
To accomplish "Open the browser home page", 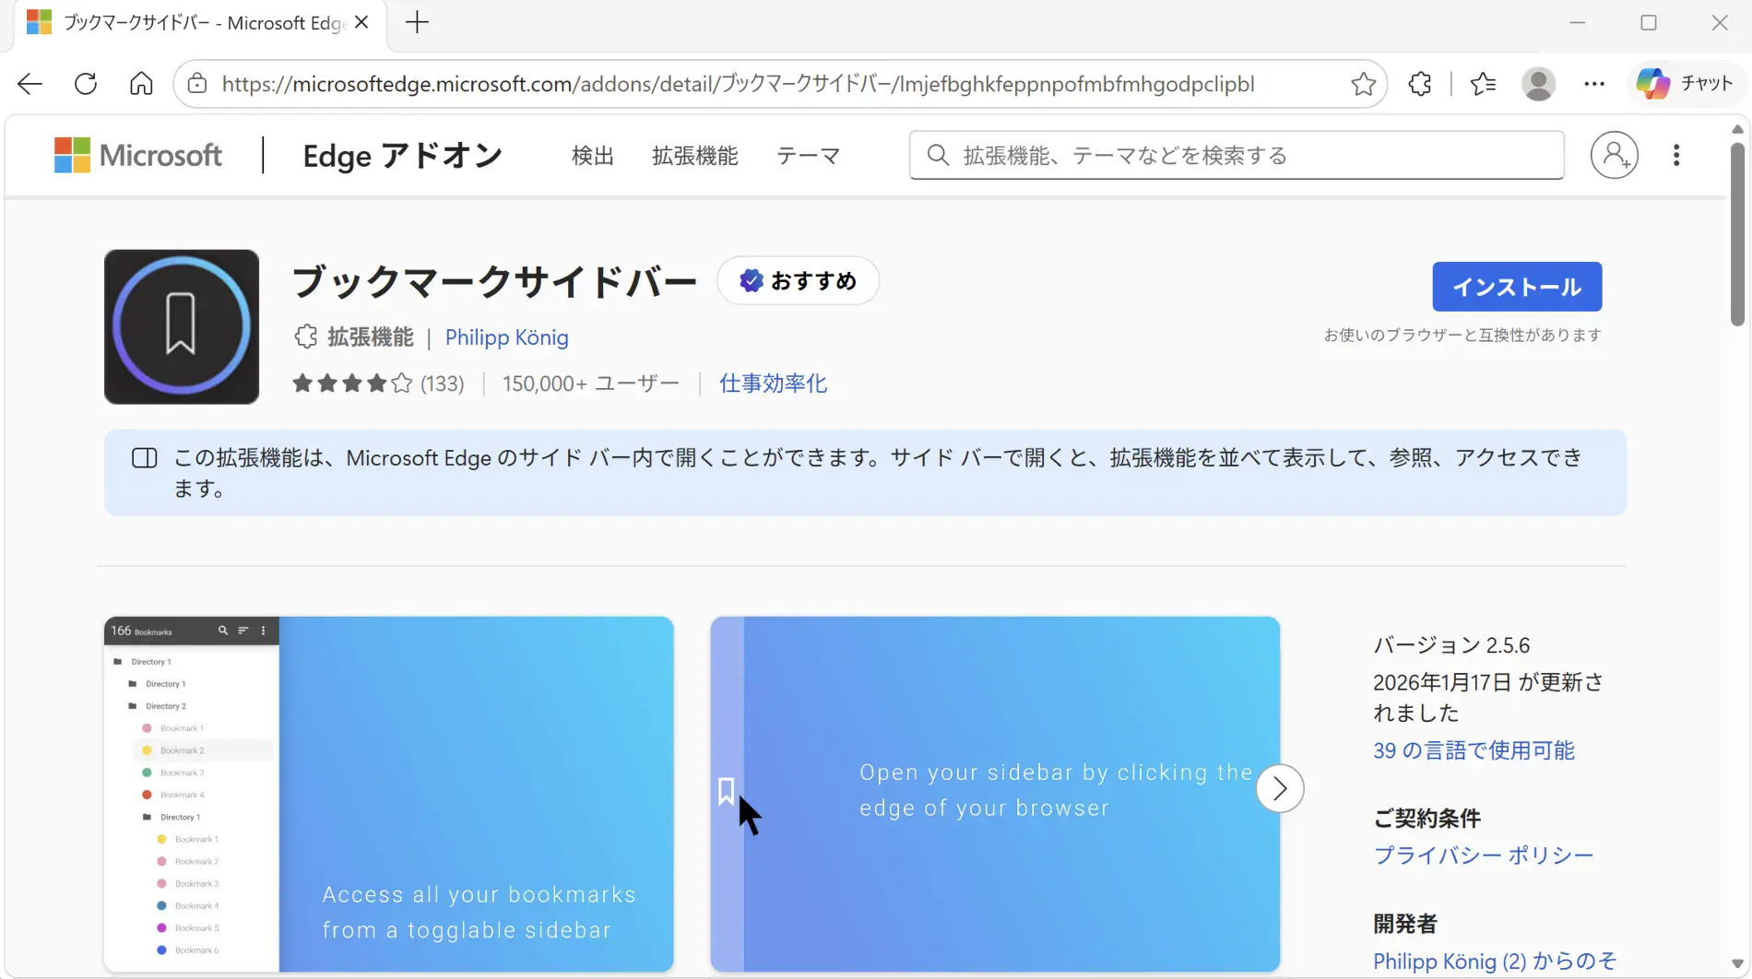I will (141, 84).
